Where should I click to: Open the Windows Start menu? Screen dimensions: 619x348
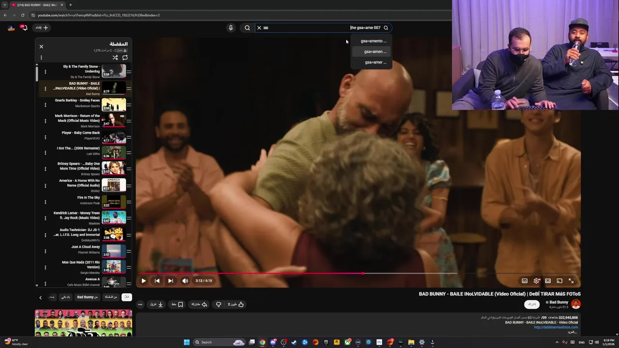coord(187,342)
